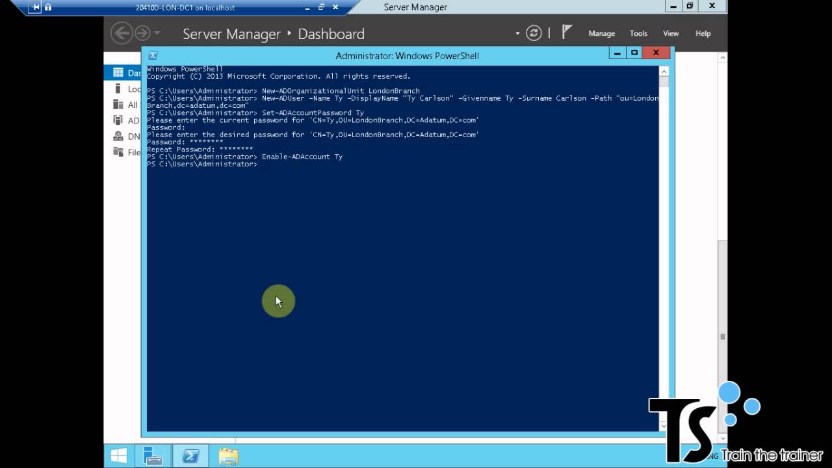Select the AD DS sidebar icon
The image size is (832, 468).
tap(118, 120)
